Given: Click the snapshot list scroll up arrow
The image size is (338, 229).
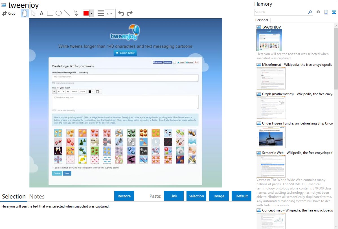Looking at the screenshot, I should pyautogui.click(x=336, y=26).
